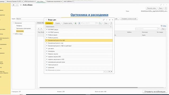Click the jump-to-last-row arrow in Виды цен list
Image resolution: width=169 pixels, height=95 pixels.
click(111, 72)
